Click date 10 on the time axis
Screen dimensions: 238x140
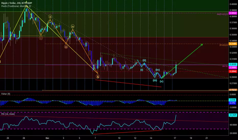click(x=119, y=138)
